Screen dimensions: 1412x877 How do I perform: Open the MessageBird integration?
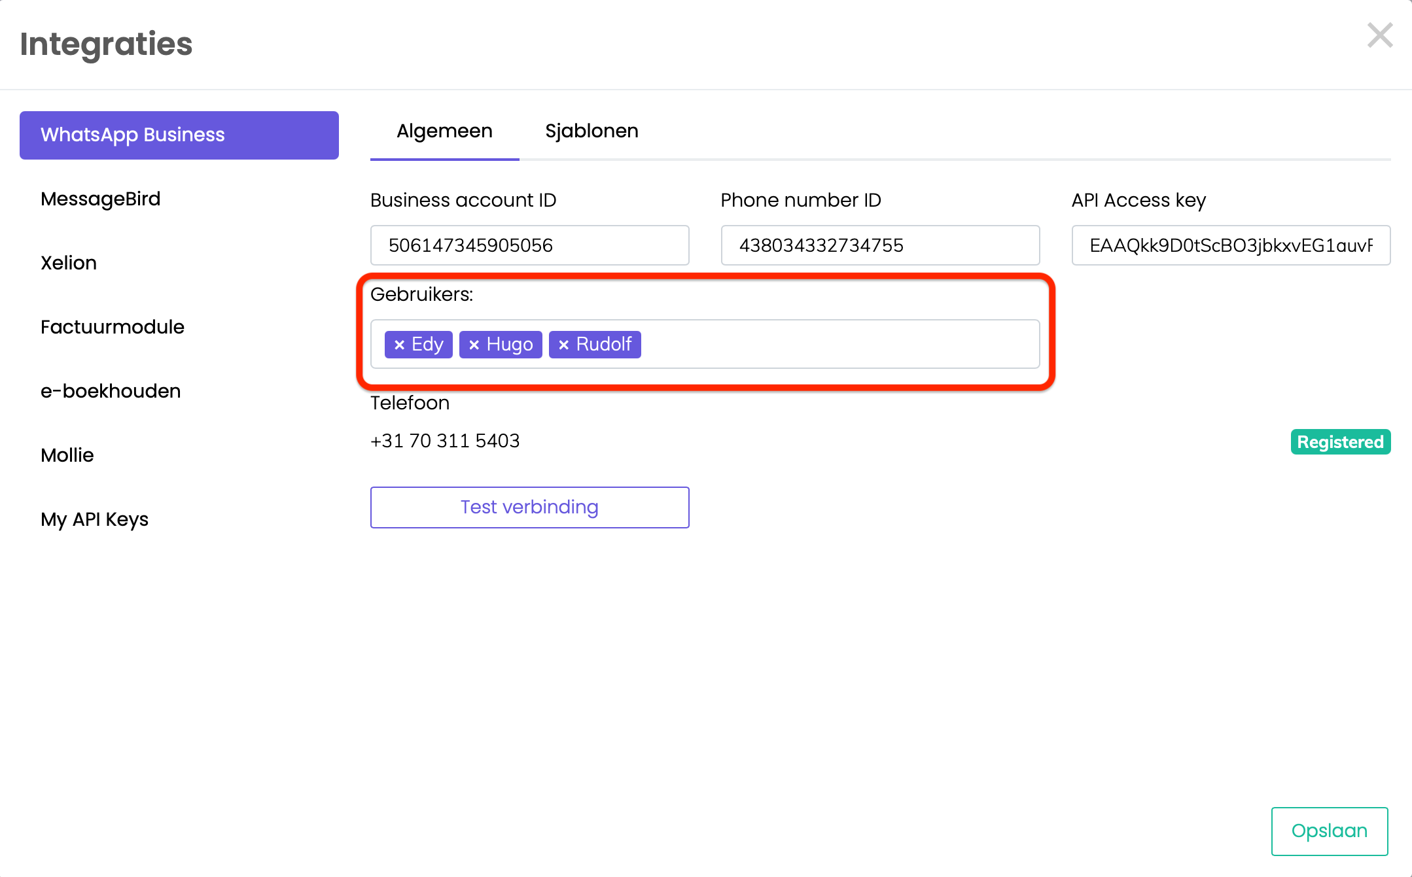tap(100, 199)
